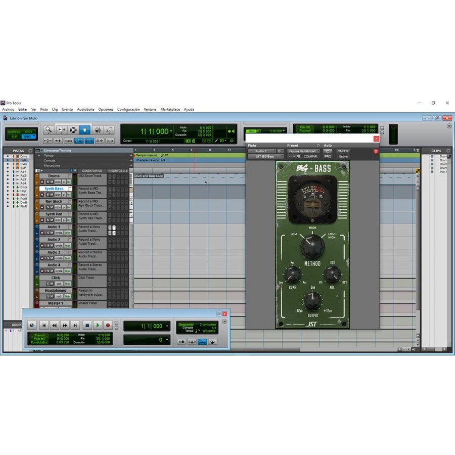Viewport: 455px width, 455px height.
Task: Click the Record button in transport
Action: pos(108,326)
